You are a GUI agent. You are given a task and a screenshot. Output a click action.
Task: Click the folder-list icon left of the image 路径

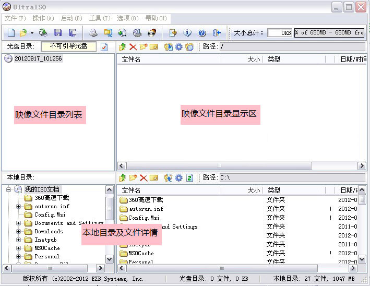pos(189,47)
